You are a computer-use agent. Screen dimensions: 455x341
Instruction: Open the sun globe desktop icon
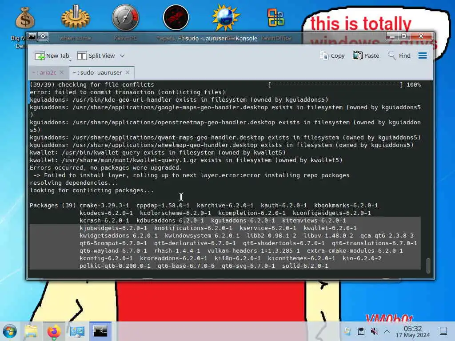coord(226,17)
